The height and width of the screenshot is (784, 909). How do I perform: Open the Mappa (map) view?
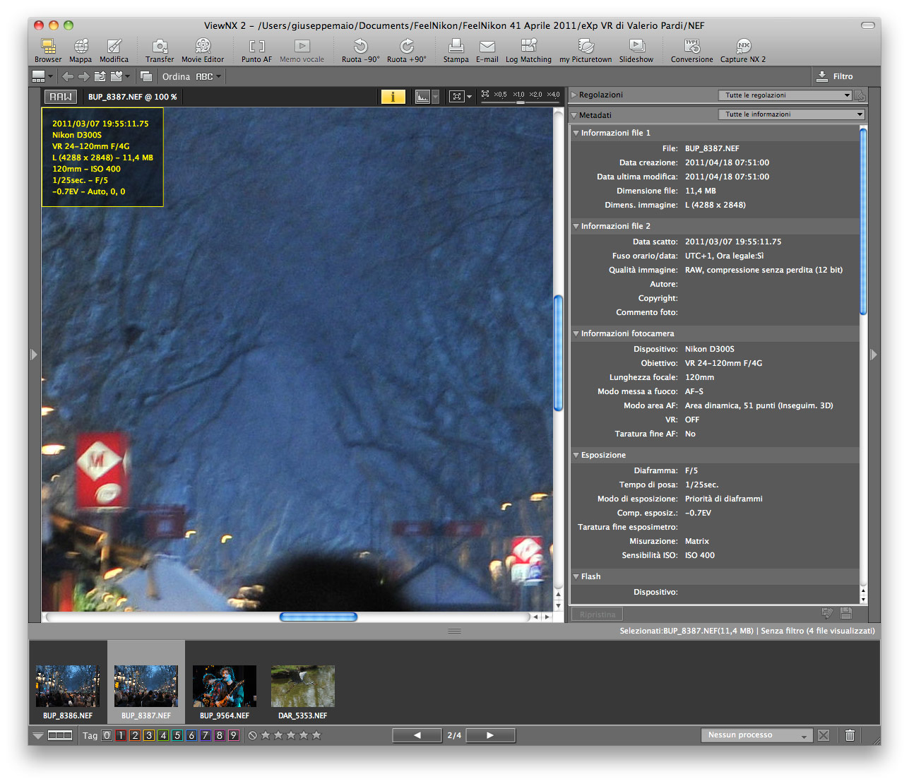[x=81, y=51]
